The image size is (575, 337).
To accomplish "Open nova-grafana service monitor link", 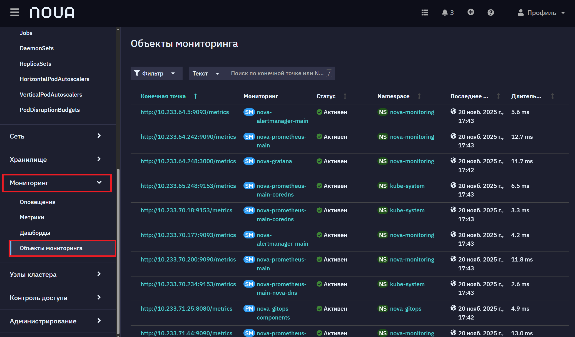I will point(274,161).
